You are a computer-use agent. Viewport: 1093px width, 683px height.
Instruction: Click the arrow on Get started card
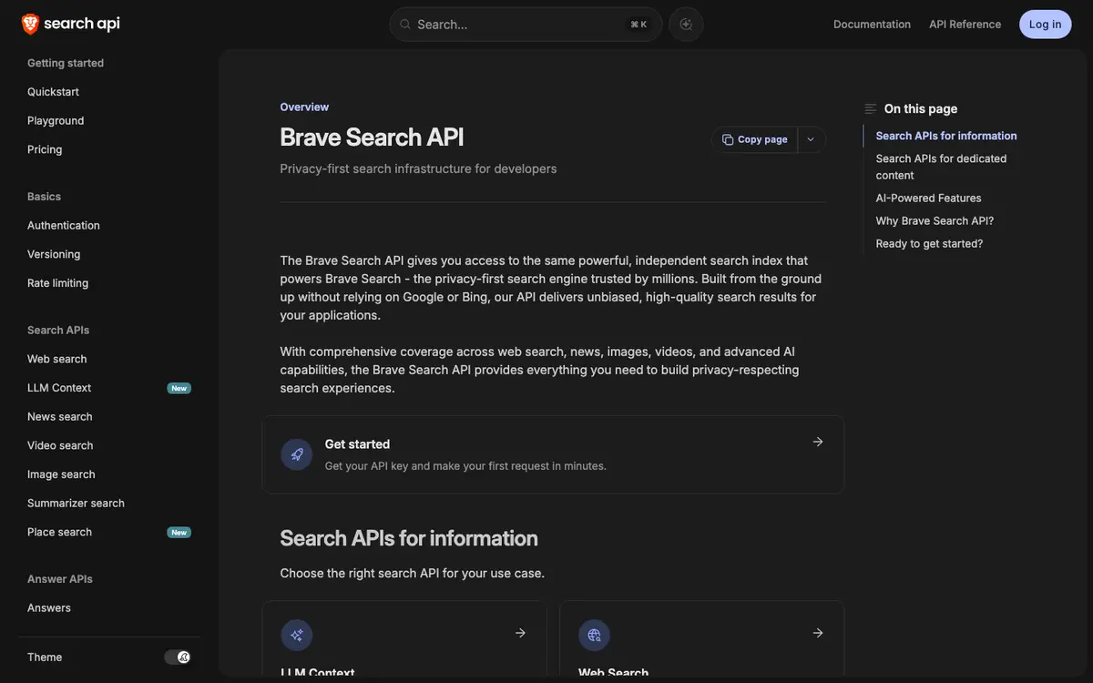[818, 442]
